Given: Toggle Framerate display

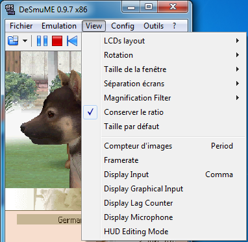Looking at the screenshot, I should click(x=164, y=160).
